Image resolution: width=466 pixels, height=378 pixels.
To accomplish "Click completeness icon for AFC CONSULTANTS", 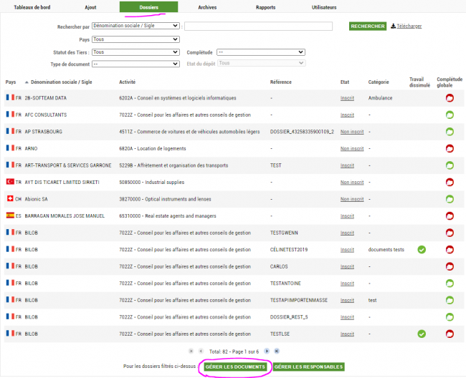I will click(450, 115).
